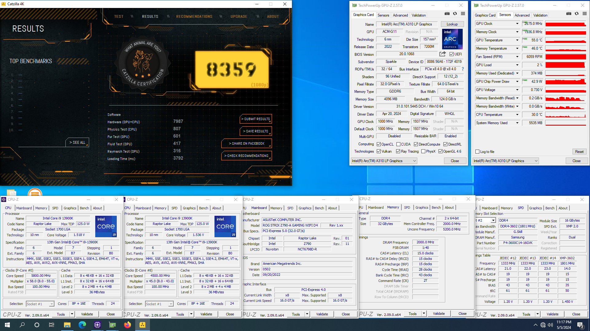Click SEE ALL under Top Benchmarks
590x331 pixels.
pyautogui.click(x=77, y=143)
